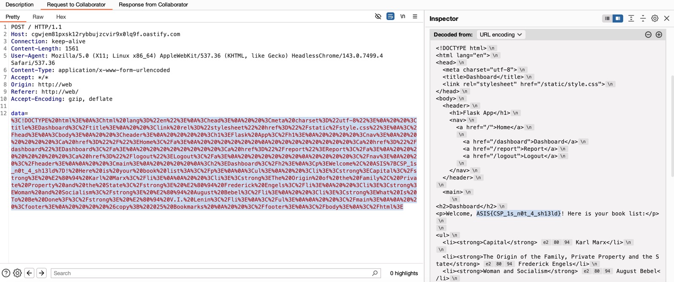Screen dimensions: 674x282
Task: Toggle non-printable \n characters display
Action: coord(403,17)
